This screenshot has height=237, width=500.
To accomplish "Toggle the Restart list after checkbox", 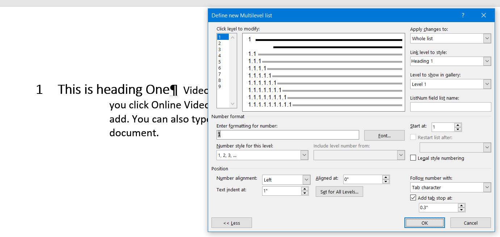I will point(413,137).
